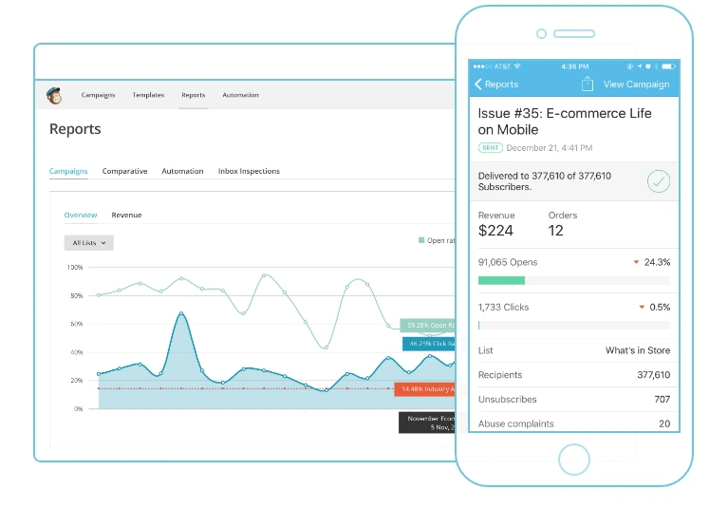The width and height of the screenshot is (728, 508).
Task: Switch to the Inbox Inspections tab
Action: (249, 171)
